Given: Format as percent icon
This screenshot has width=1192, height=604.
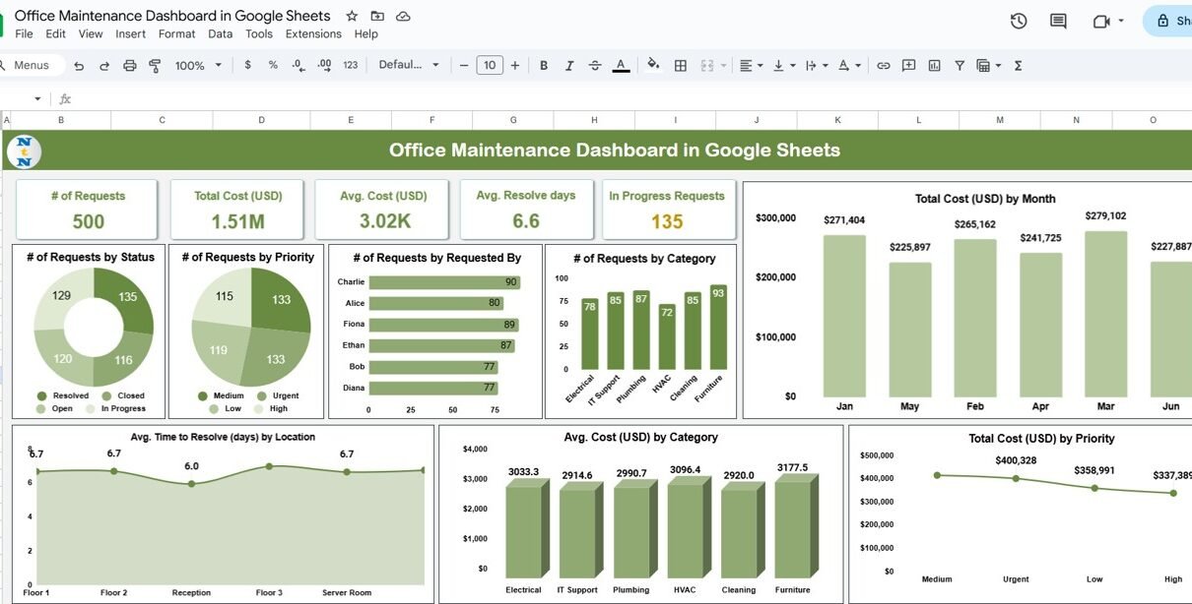Looking at the screenshot, I should click(273, 65).
